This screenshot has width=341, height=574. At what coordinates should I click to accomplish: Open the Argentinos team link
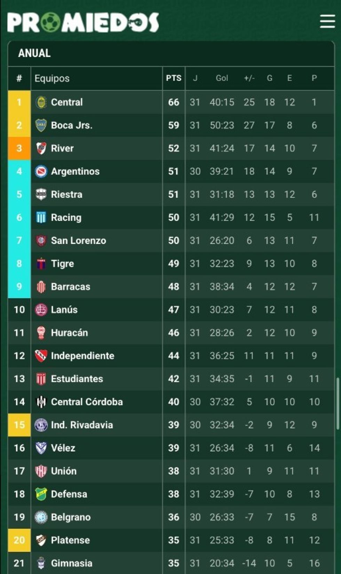[x=75, y=171]
